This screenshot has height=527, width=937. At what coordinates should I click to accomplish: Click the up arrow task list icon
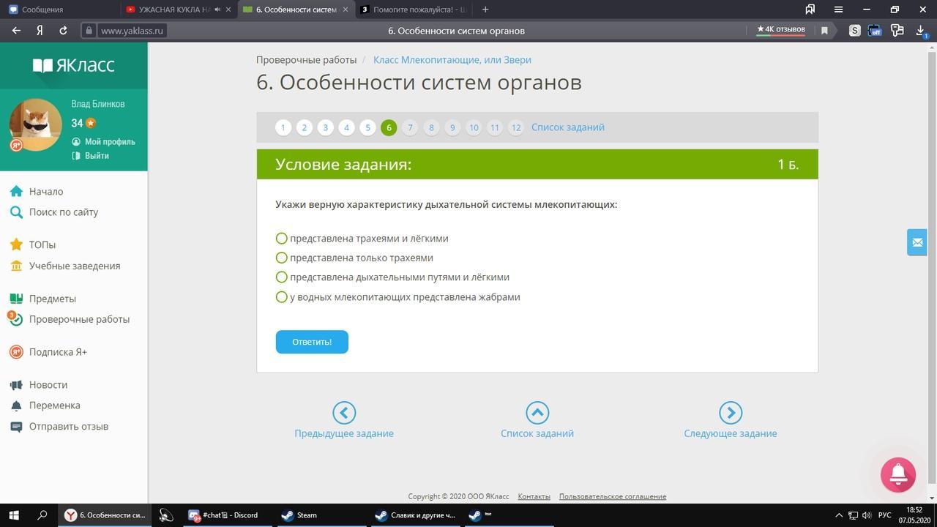tap(537, 413)
